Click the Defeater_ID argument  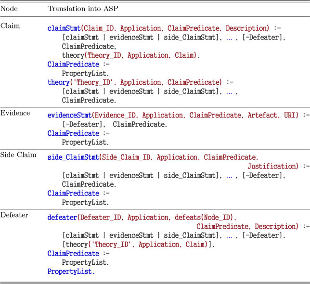[x=100, y=218]
